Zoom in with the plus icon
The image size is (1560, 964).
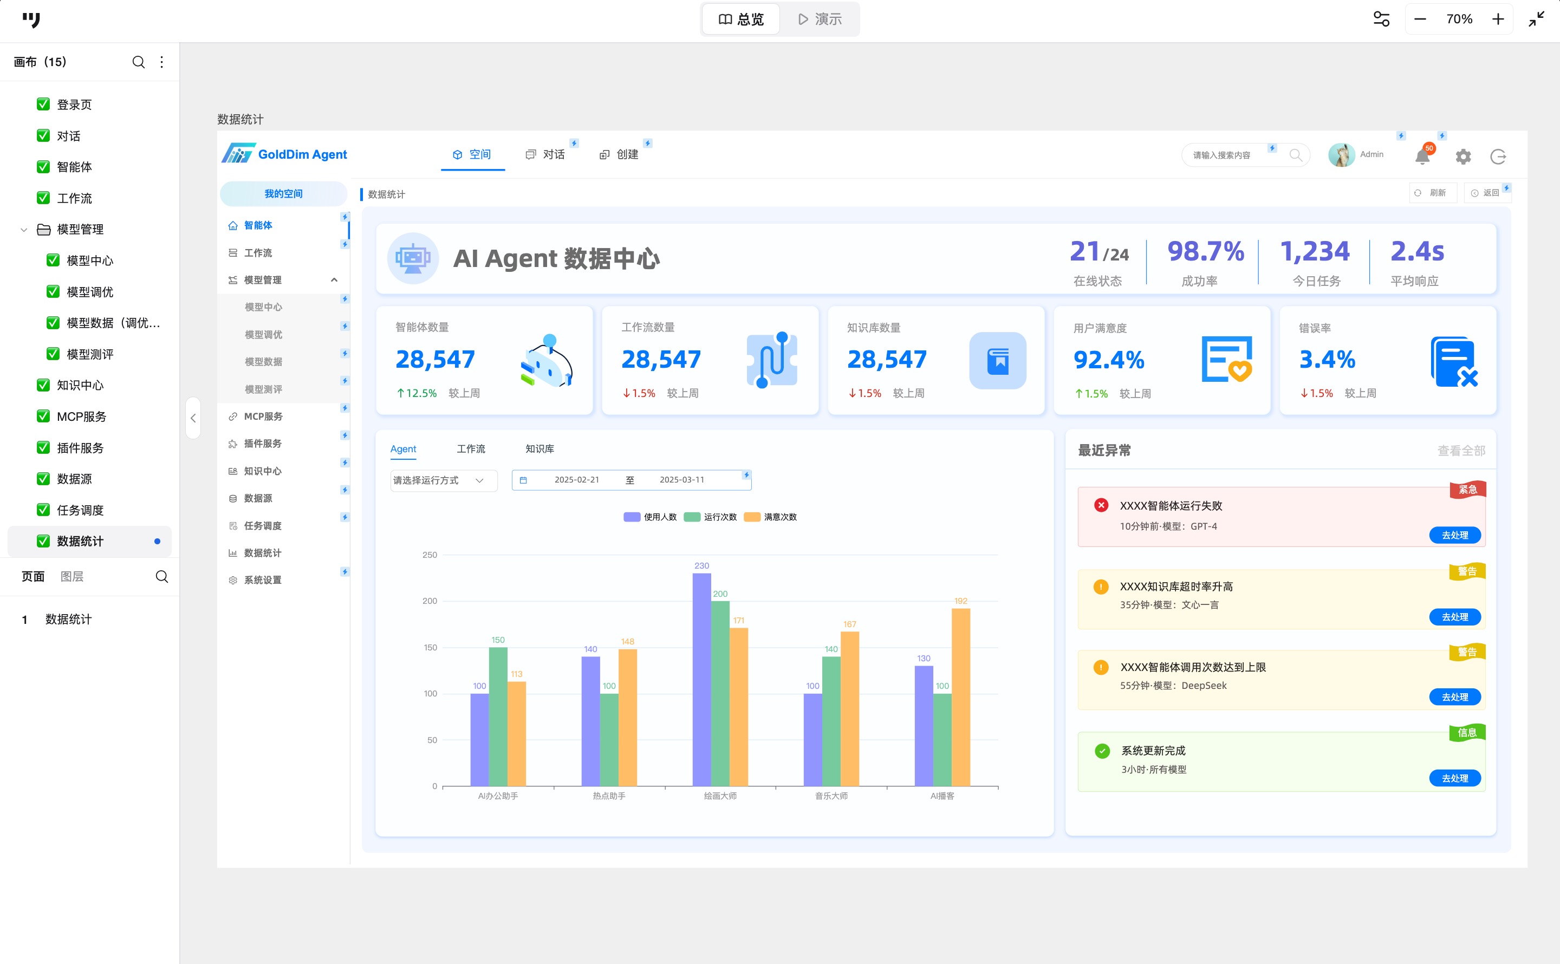pyautogui.click(x=1498, y=19)
